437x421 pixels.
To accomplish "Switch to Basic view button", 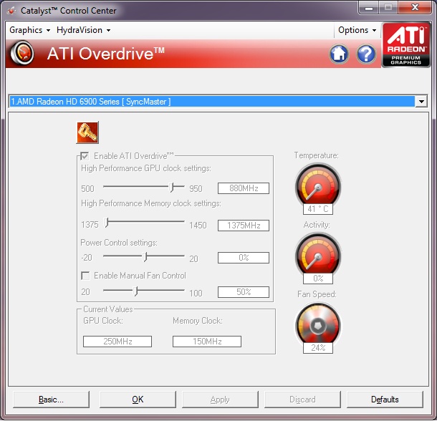I will pyautogui.click(x=51, y=400).
